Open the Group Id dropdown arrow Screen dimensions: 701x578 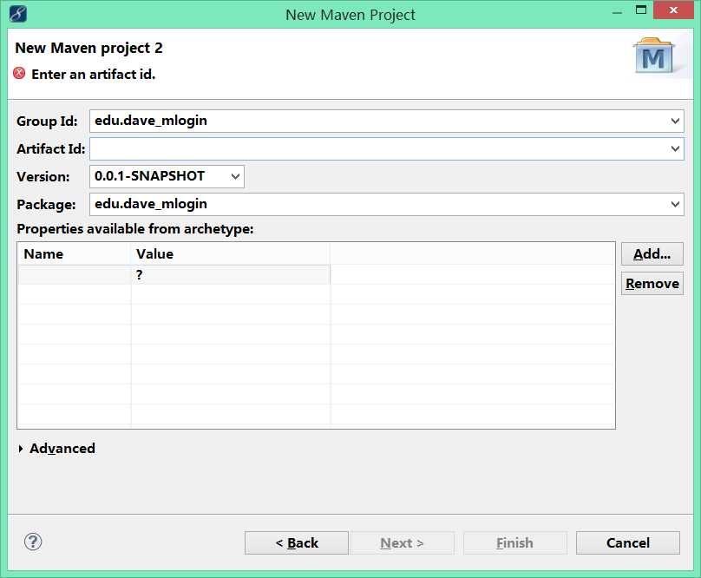pyautogui.click(x=675, y=121)
